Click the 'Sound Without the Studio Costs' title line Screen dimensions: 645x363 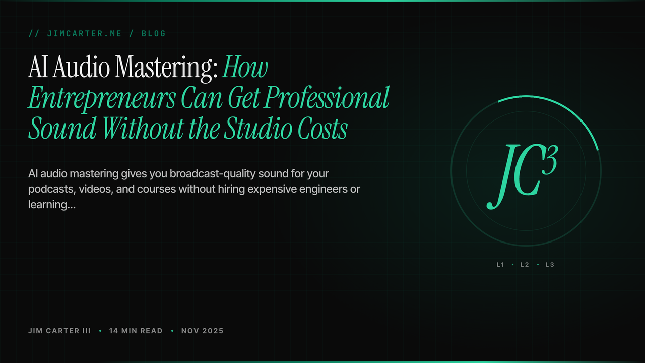coord(188,129)
